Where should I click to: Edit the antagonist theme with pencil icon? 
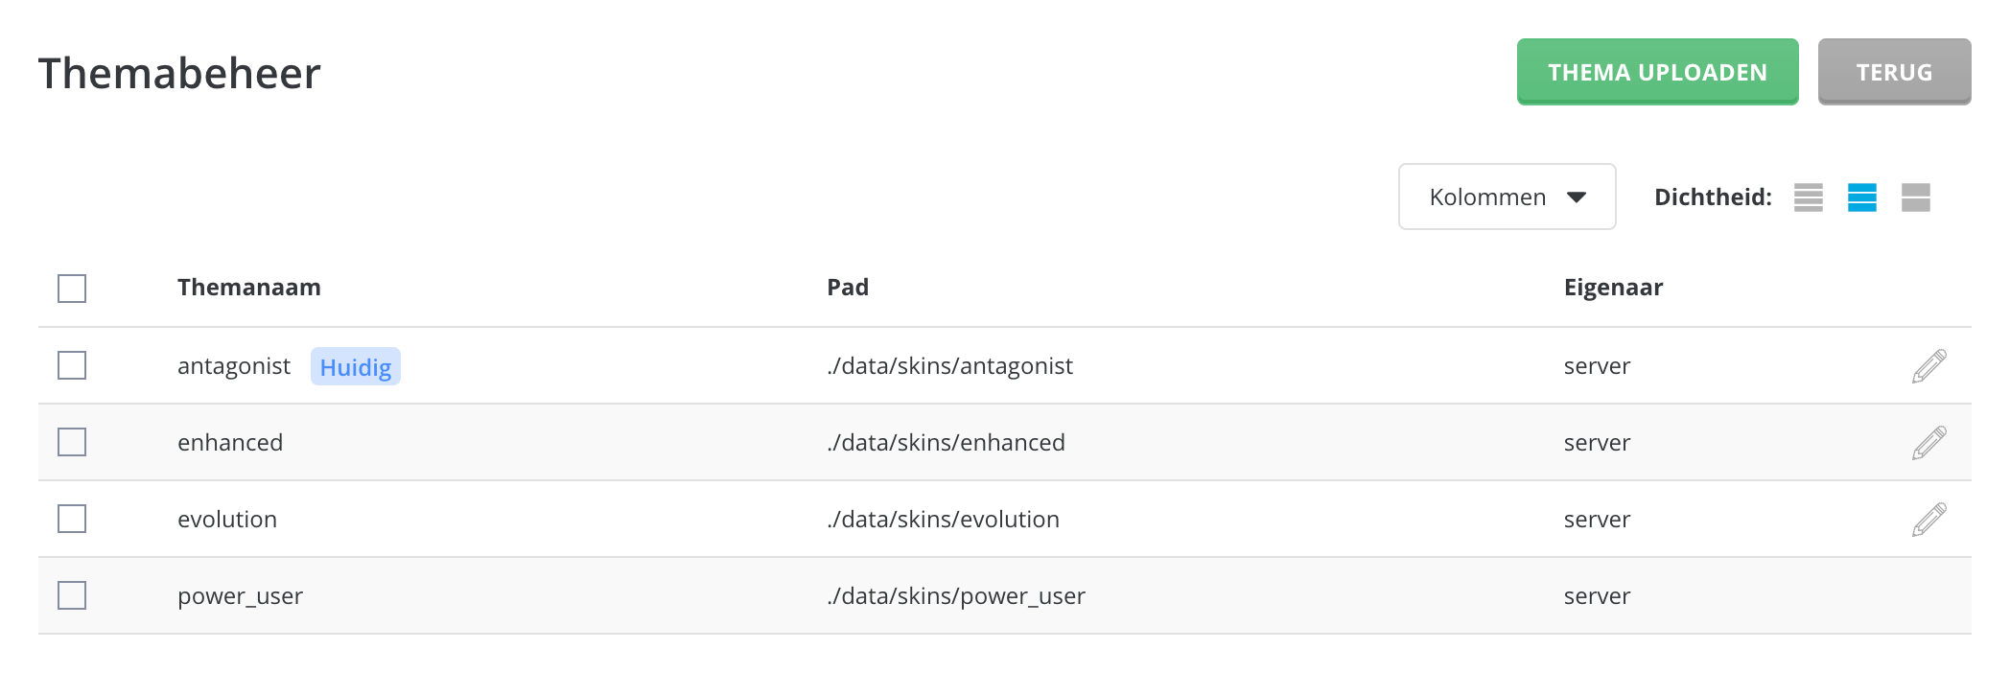(x=1928, y=366)
